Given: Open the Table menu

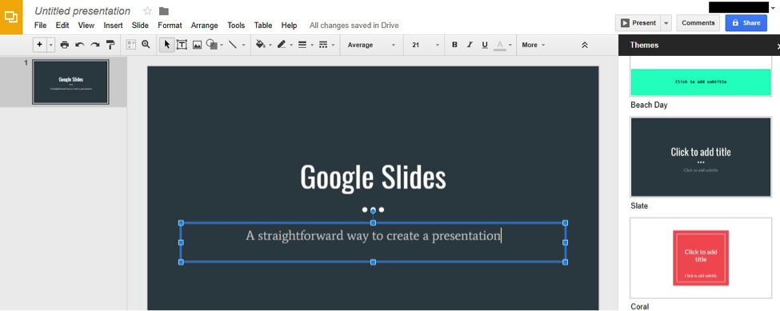Looking at the screenshot, I should point(263,25).
